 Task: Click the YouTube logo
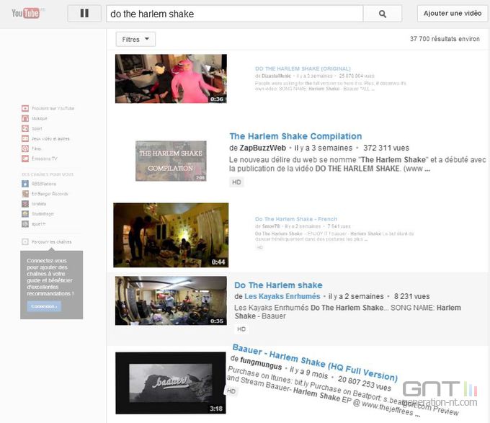(26, 13)
